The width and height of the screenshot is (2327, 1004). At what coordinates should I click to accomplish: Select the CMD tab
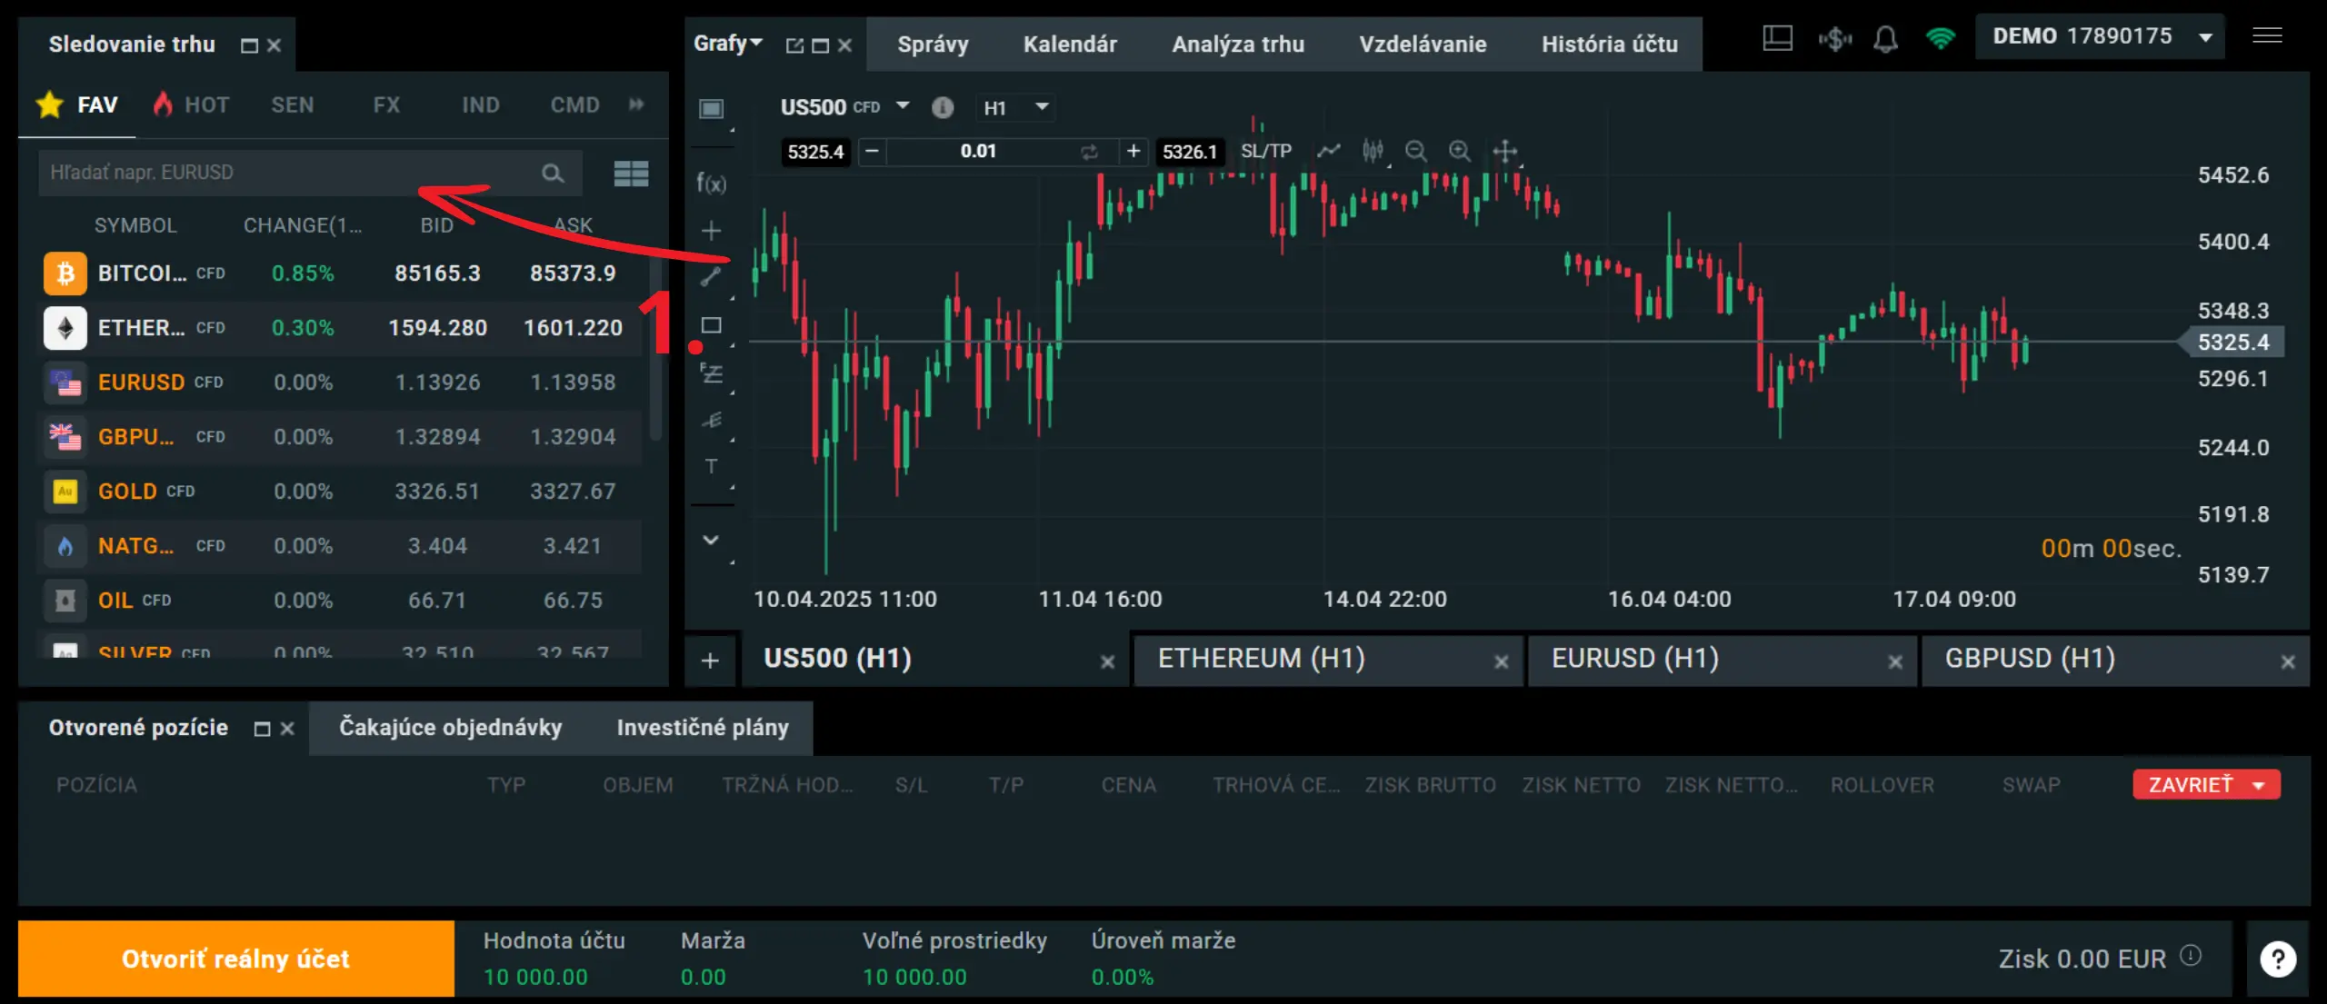(x=574, y=104)
